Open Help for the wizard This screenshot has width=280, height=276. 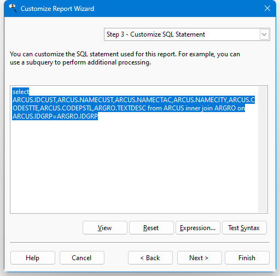(x=33, y=258)
